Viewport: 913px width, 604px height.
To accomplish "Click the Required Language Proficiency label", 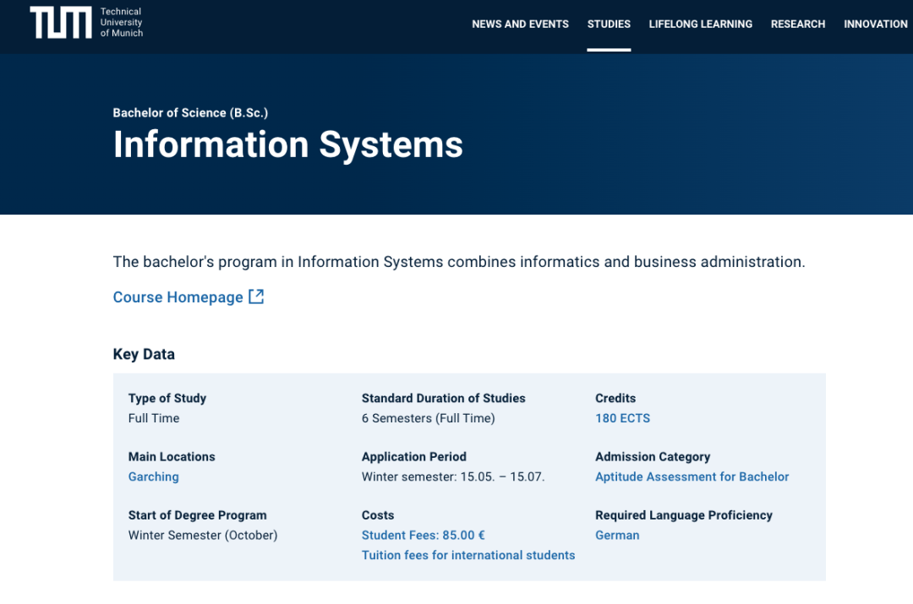I will [x=684, y=515].
